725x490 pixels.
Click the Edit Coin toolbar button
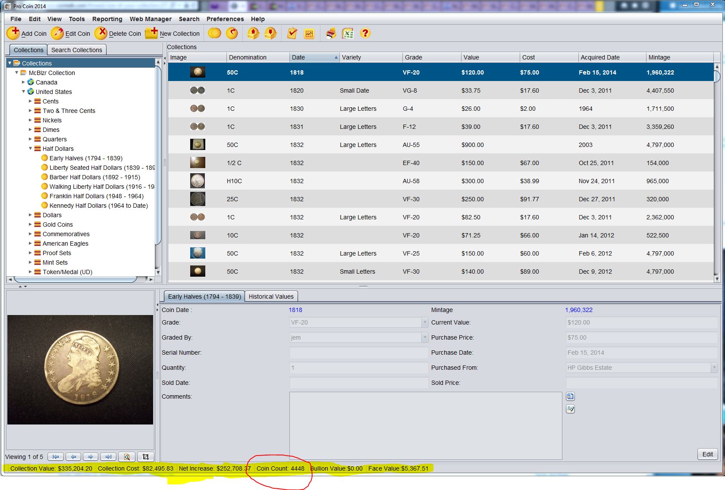[x=71, y=33]
